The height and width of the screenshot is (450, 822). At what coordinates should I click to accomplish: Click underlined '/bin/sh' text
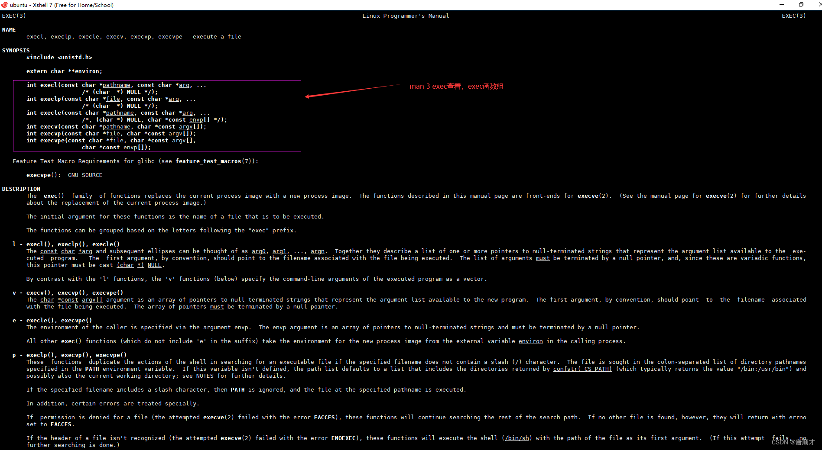pos(517,438)
